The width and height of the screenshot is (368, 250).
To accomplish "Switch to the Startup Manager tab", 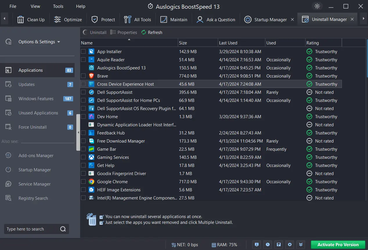I will point(270,19).
